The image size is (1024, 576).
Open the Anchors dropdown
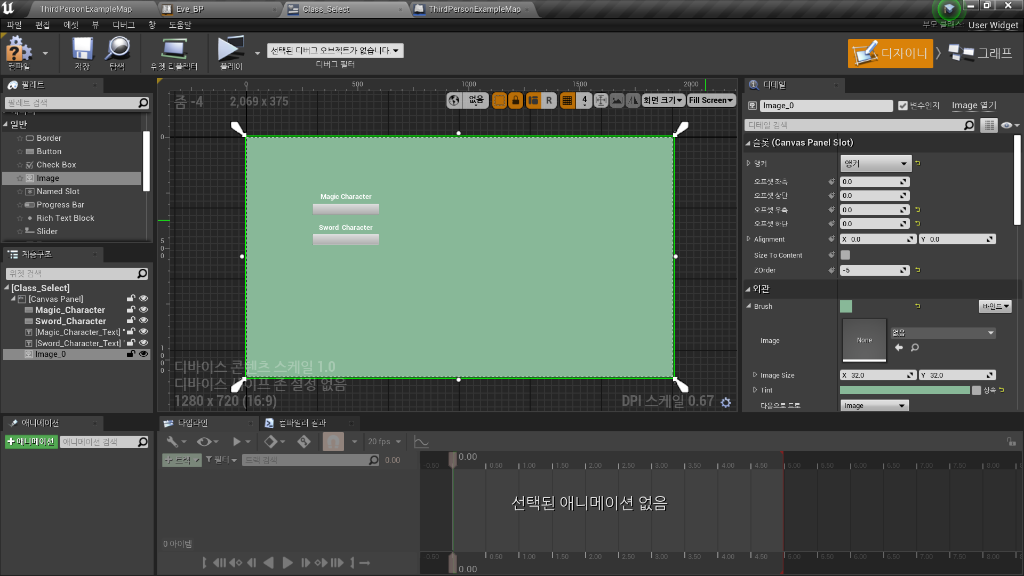tap(875, 164)
